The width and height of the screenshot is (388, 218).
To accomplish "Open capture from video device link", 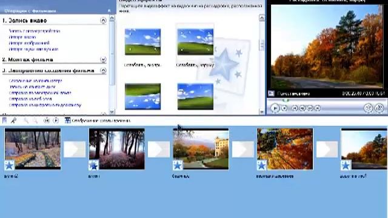I will tap(35, 31).
